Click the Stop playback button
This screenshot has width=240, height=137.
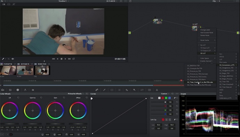(62, 59)
